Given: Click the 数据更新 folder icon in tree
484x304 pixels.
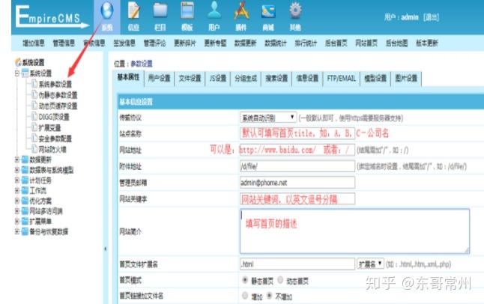Looking at the screenshot, I should pos(25,159).
